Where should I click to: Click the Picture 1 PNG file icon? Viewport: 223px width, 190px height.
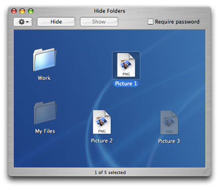126,65
